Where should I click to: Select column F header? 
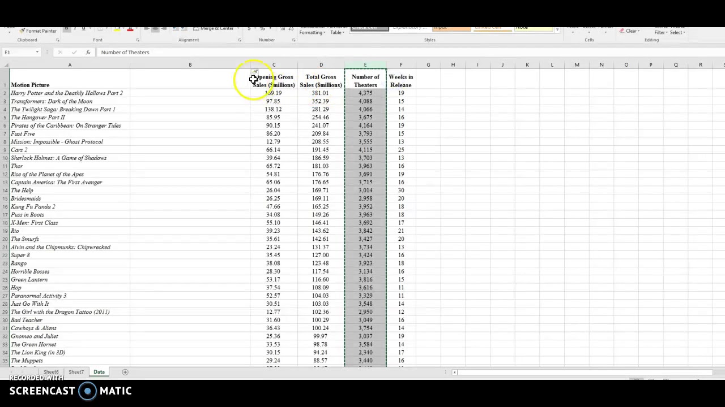coord(400,65)
